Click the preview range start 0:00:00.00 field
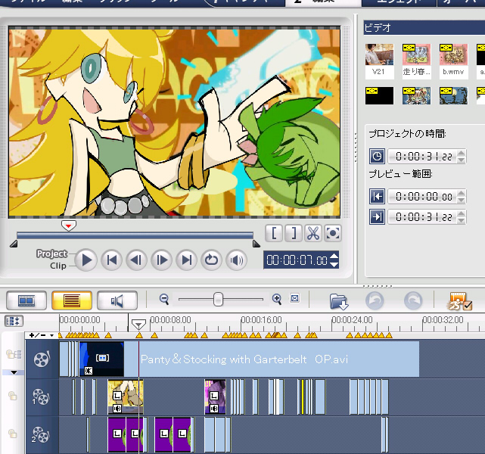The width and height of the screenshot is (485, 454). (422, 197)
